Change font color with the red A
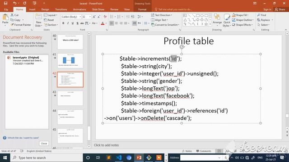The image size is (289, 162). point(103,23)
